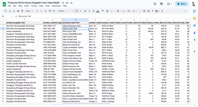Open Contacts side panel icon
The image size is (198, 107).
[195, 33]
